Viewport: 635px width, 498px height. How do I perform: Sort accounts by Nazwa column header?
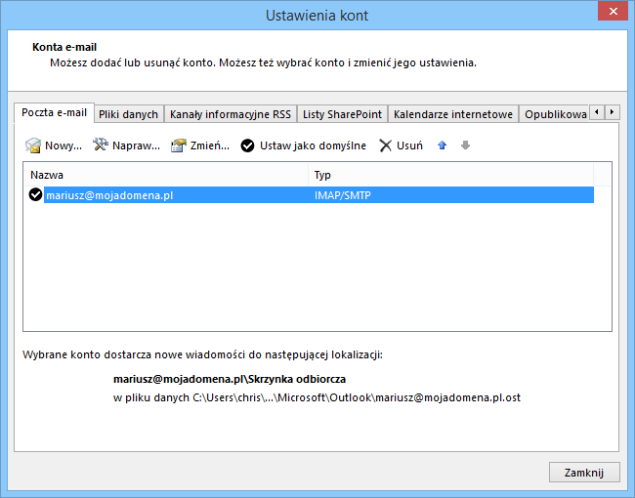point(164,175)
